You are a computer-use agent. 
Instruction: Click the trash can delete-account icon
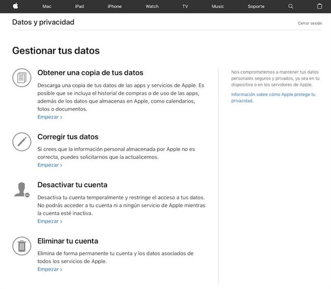[22, 246]
